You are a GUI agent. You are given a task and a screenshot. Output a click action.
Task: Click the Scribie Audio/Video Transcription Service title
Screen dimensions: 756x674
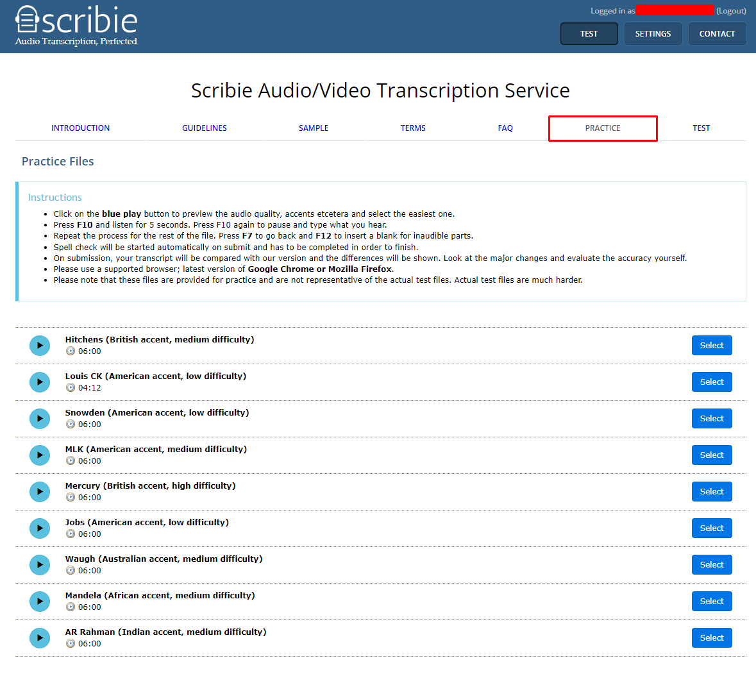tap(380, 90)
